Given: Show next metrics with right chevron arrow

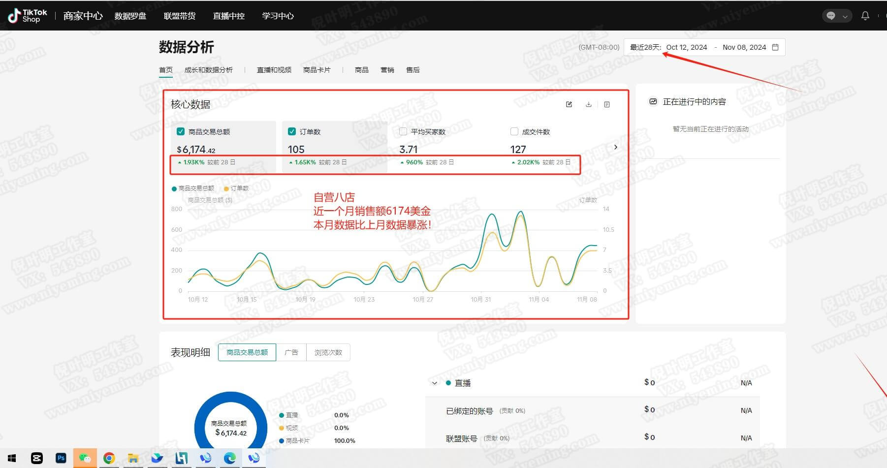Looking at the screenshot, I should click(615, 147).
